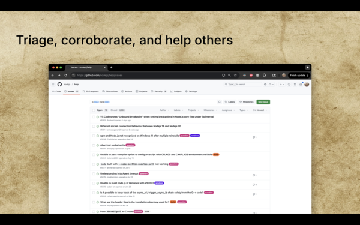Expand the Assignees filter dropdown
360x225 pixels.
pos(229,110)
